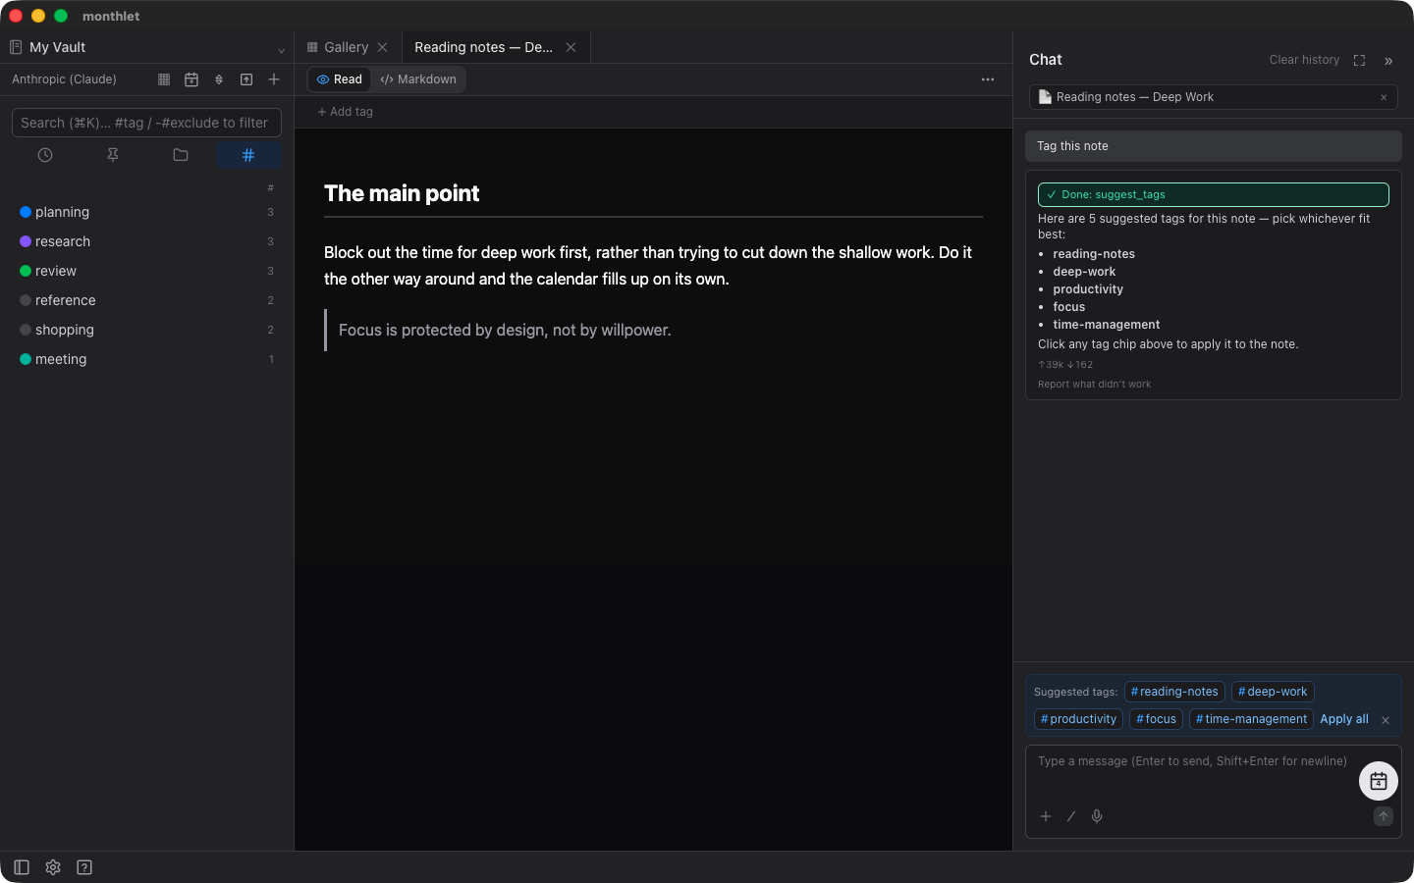Open the help question mark icon
Viewport: 1414px width, 883px height.
coord(84,867)
